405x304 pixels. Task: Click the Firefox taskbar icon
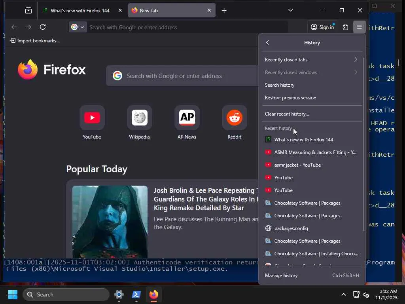pyautogui.click(x=154, y=294)
